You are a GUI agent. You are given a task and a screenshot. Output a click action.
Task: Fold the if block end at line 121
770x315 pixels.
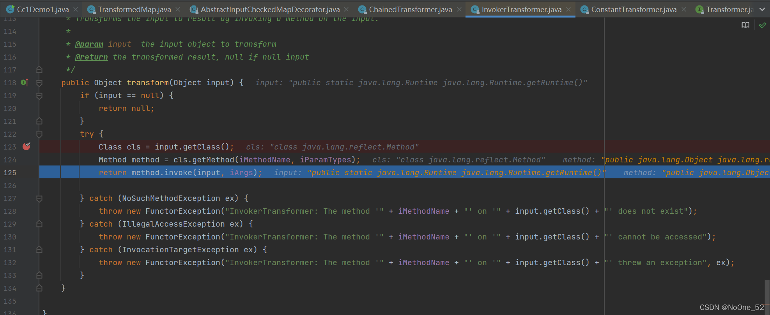[x=39, y=121]
